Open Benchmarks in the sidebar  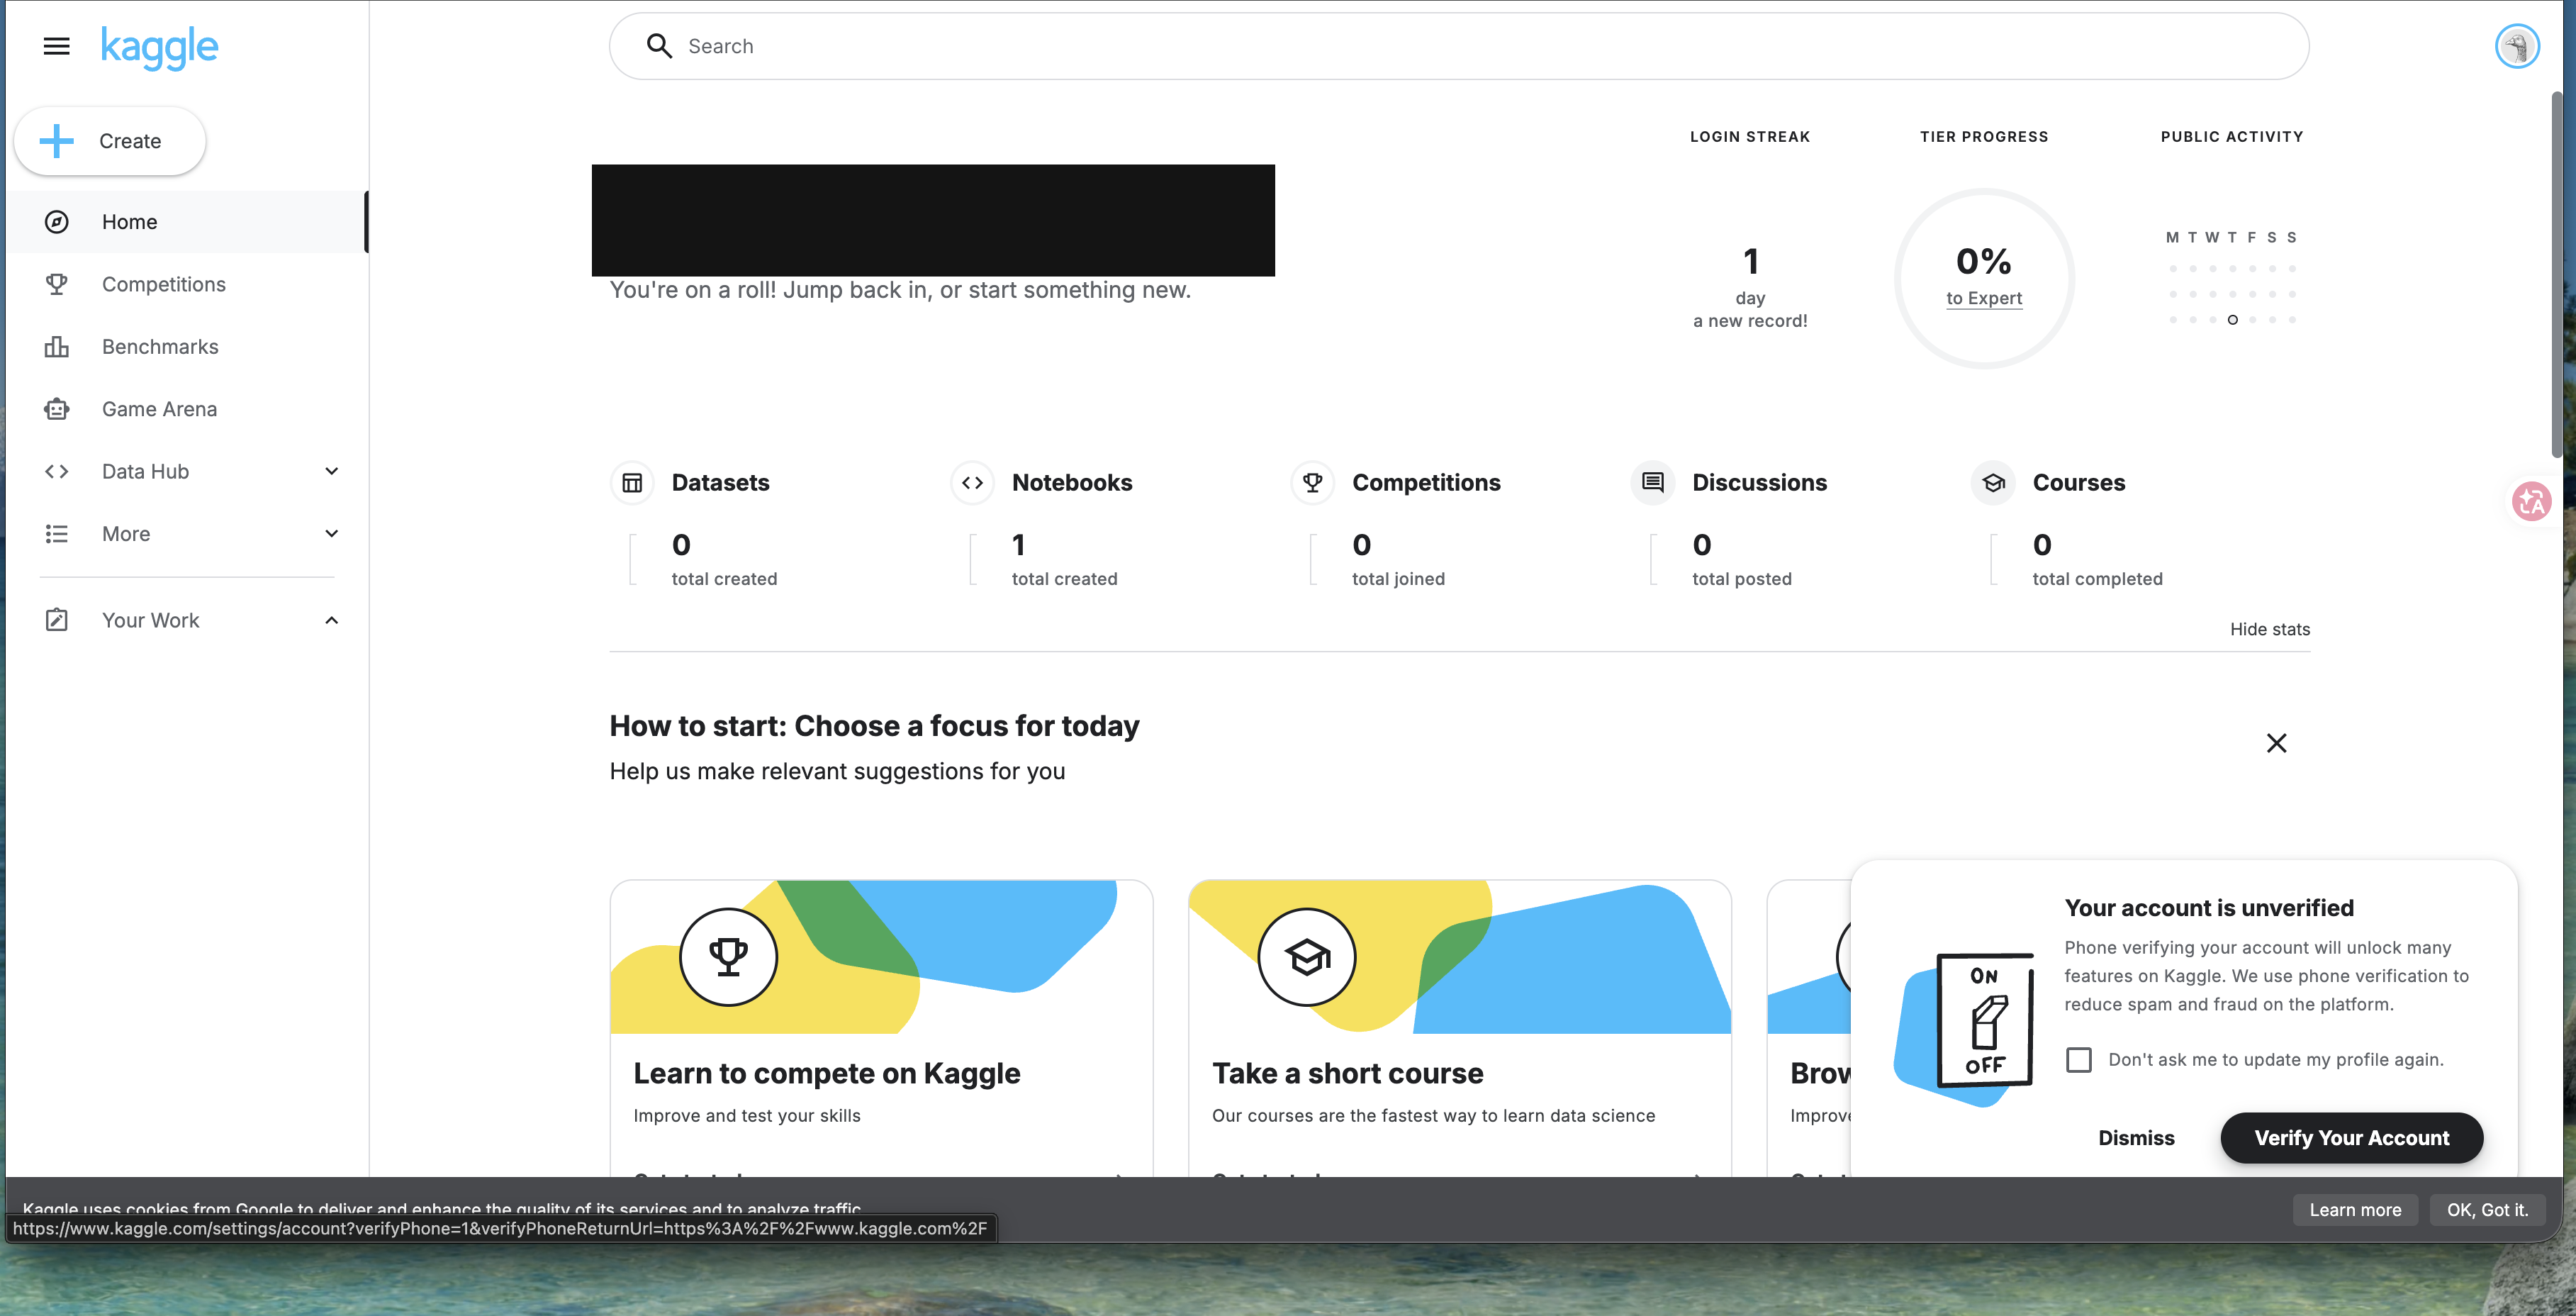tap(187, 347)
